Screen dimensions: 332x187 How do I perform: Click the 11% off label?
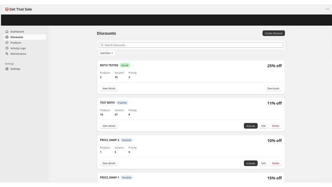tap(274, 103)
